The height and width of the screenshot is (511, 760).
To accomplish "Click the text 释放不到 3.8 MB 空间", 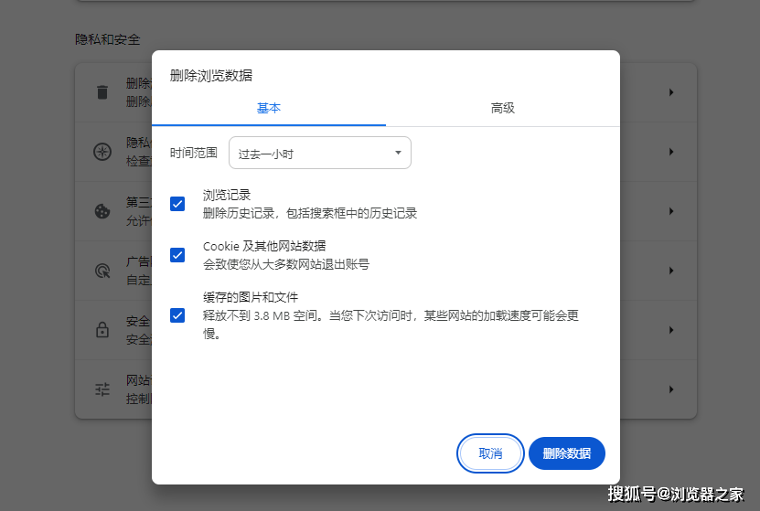I will [x=260, y=315].
